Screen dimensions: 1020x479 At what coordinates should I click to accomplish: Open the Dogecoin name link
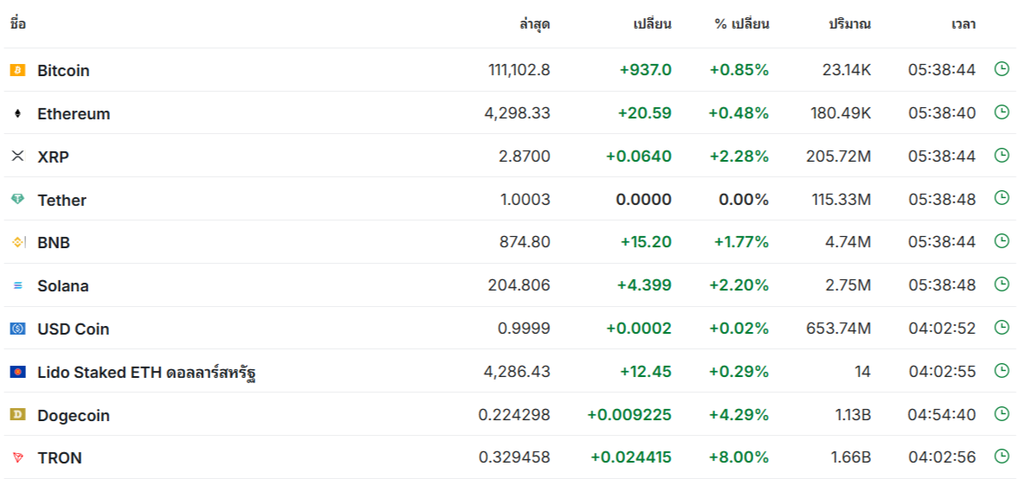pos(74,415)
